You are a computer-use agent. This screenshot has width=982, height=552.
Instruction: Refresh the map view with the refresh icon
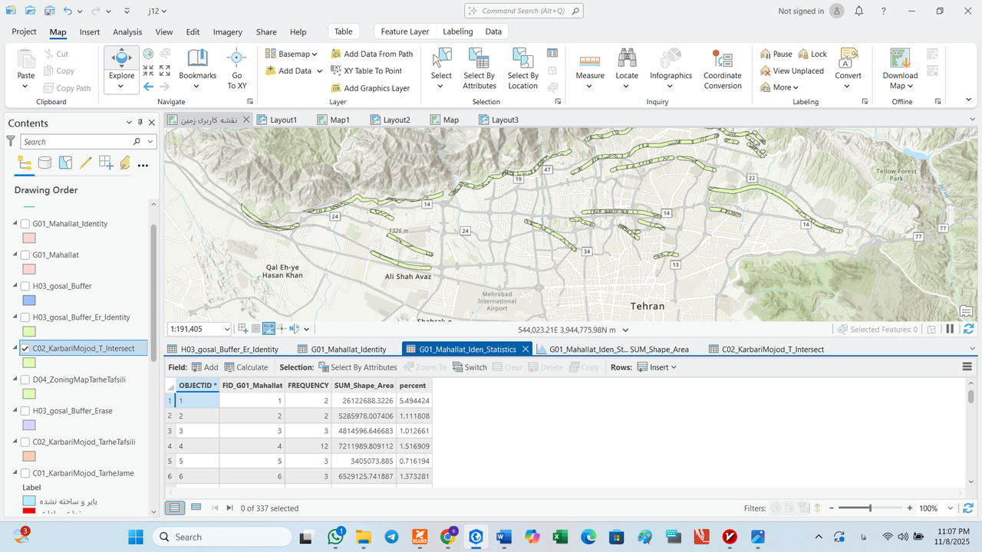968,329
